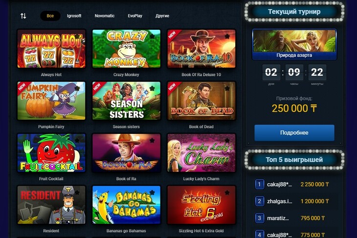Open Природа азарта tournament banner
The width and height of the screenshot is (357, 238).
tap(294, 44)
